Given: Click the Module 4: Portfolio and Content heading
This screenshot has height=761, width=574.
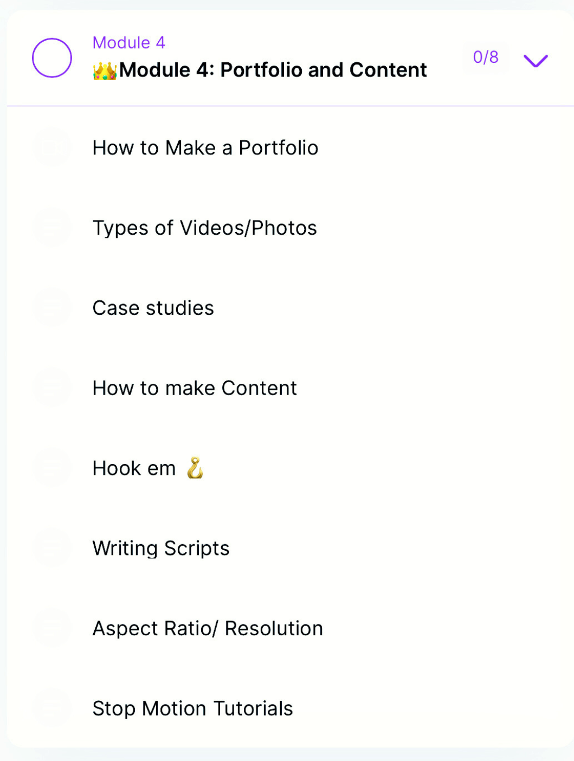Looking at the screenshot, I should pos(273,70).
